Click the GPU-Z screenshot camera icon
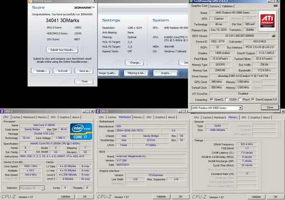This screenshot has width=285, height=200. (x=275, y=6)
